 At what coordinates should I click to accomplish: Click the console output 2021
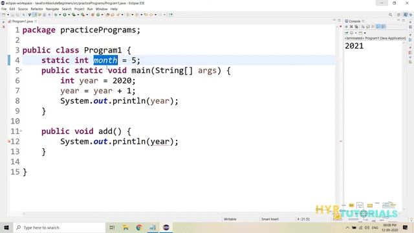pos(354,46)
